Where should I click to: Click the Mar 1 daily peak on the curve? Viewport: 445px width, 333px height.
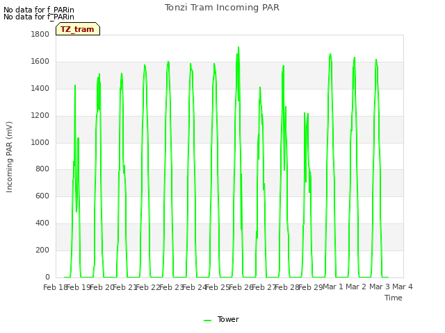(330, 54)
